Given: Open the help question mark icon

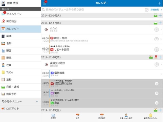Looking at the screenshot, I should point(147,10).
